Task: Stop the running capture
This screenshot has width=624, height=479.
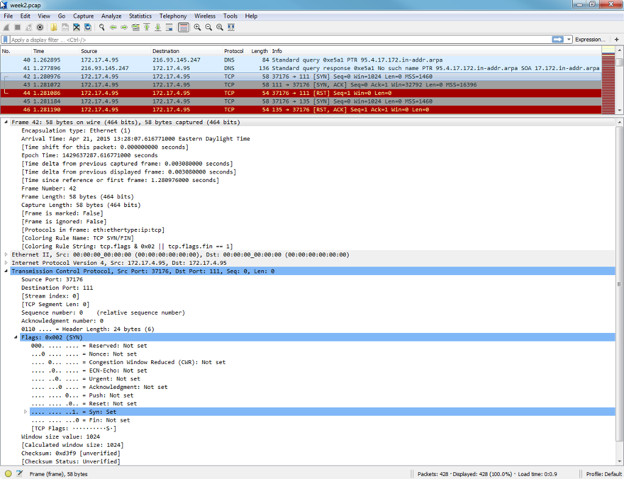Action: click(x=16, y=27)
